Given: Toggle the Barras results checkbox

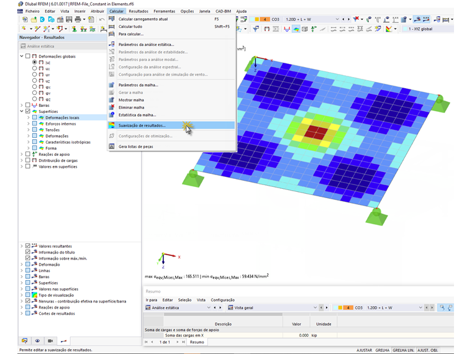Looking at the screenshot, I should click(28, 105).
